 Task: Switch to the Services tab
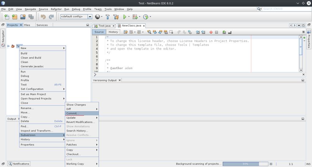click(x=42, y=25)
